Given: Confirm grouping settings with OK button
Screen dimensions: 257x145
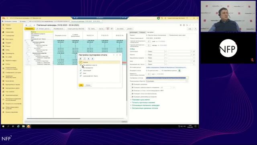Looking at the screenshot, I should point(81,85).
